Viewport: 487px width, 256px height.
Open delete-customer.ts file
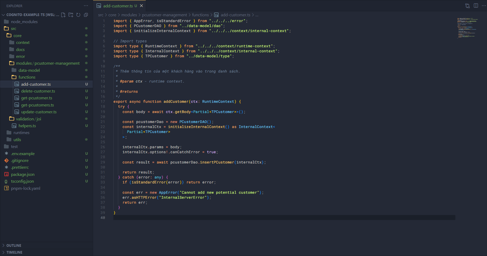point(38,91)
